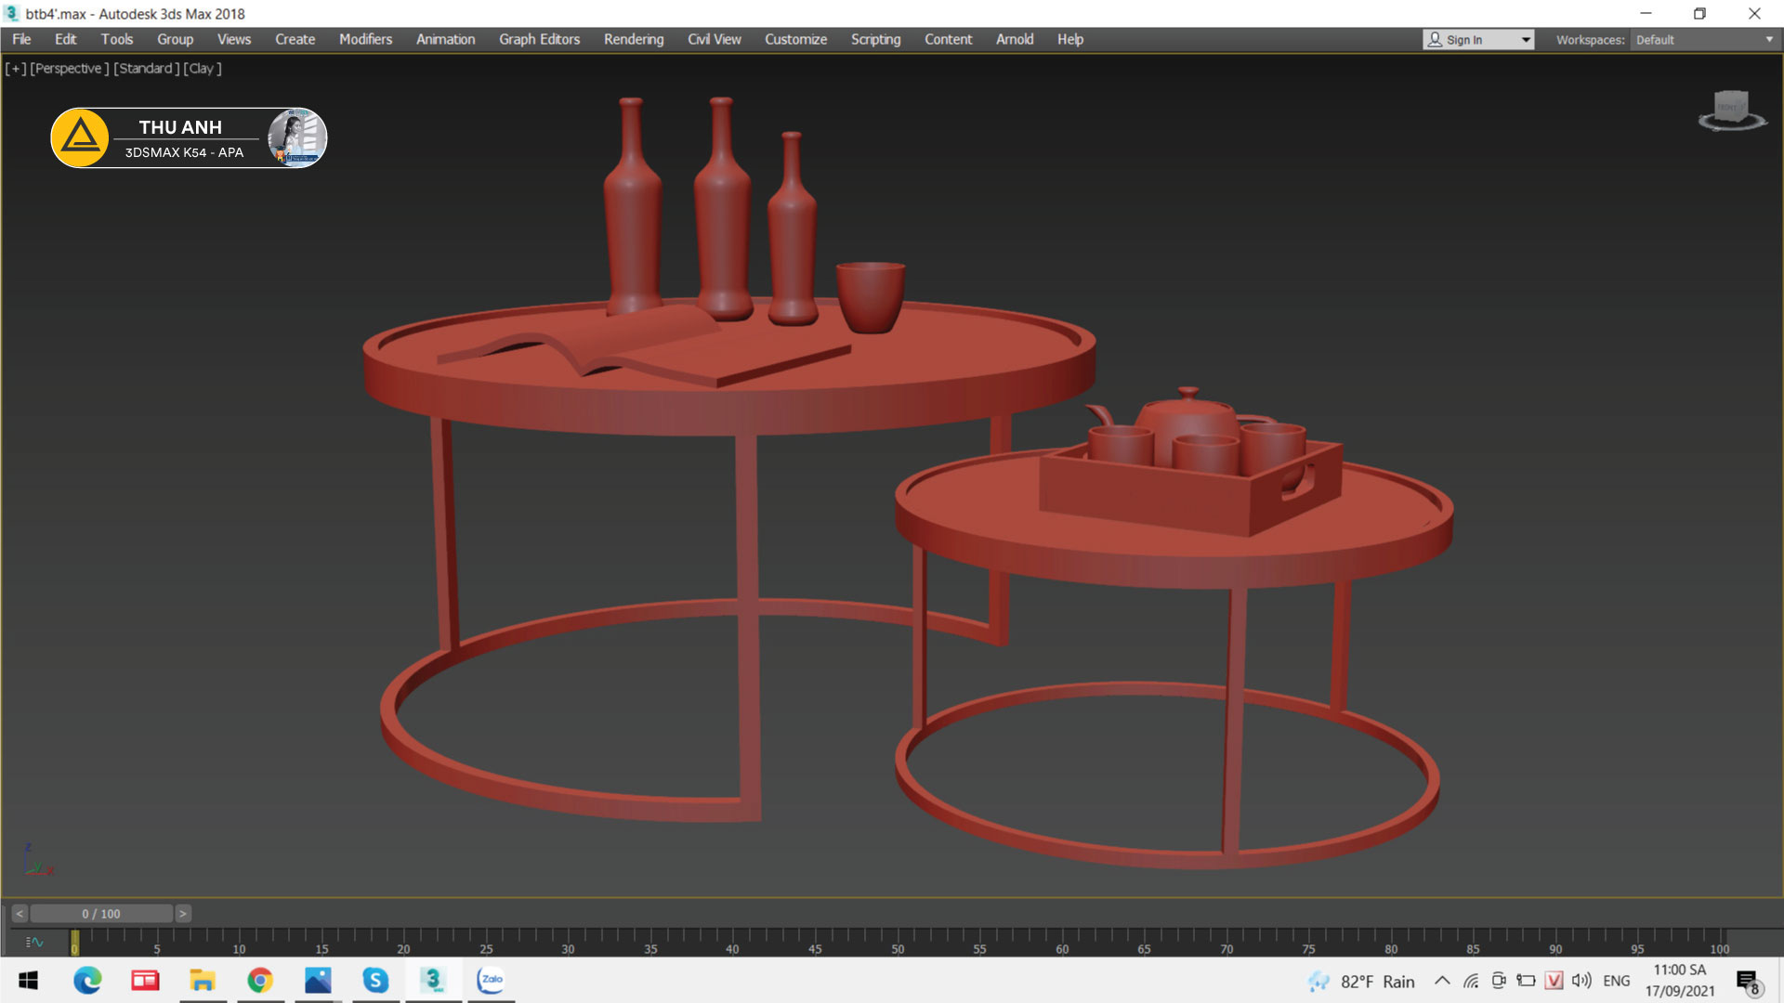Click the 3ds Max taskbar icon
Viewport: 1784px width, 1003px height.
coord(433,980)
